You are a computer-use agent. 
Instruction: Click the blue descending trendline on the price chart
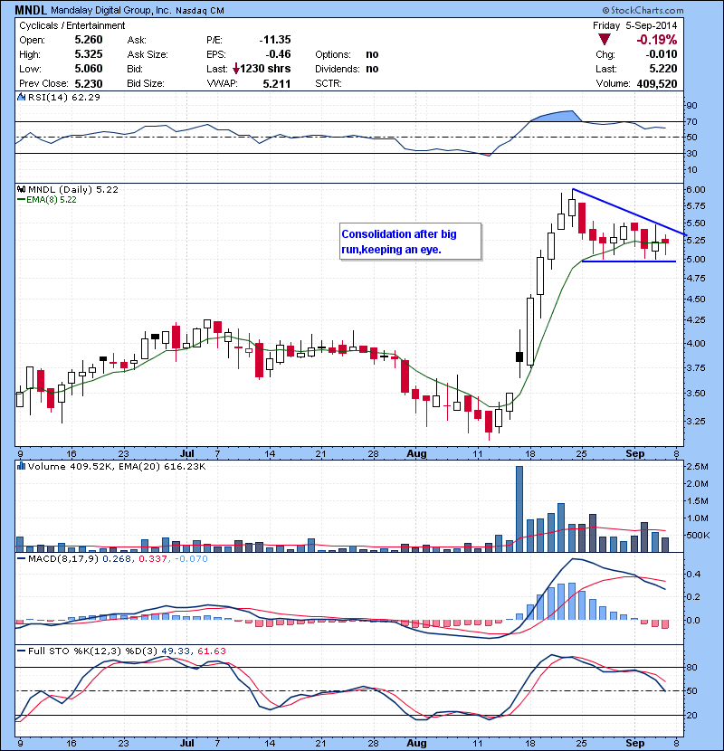click(x=630, y=212)
